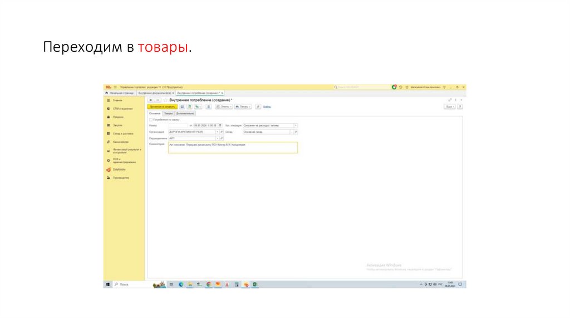Switch to Внутренние документы (все) tab
The image size is (570, 319).
pyautogui.click(x=155, y=93)
